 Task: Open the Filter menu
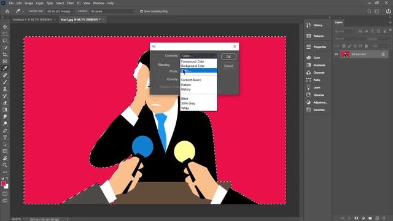70,3
